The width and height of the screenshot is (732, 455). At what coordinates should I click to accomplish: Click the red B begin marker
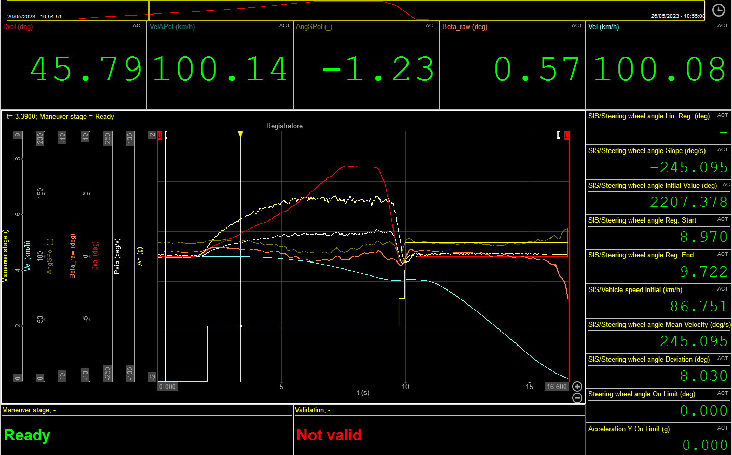tap(160, 135)
